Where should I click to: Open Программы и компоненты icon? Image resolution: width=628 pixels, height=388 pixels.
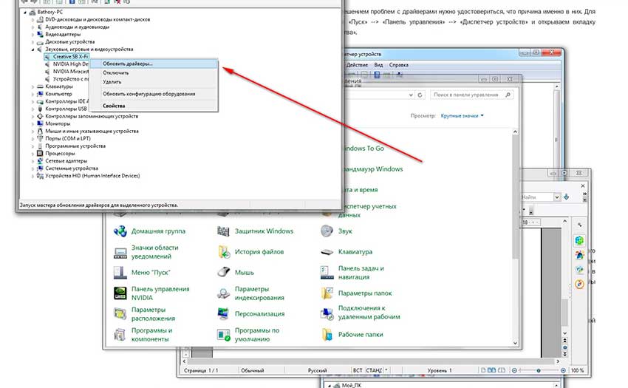click(120, 335)
